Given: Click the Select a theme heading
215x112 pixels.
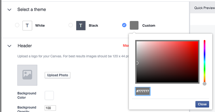Looking at the screenshot, I should click(x=32, y=10).
